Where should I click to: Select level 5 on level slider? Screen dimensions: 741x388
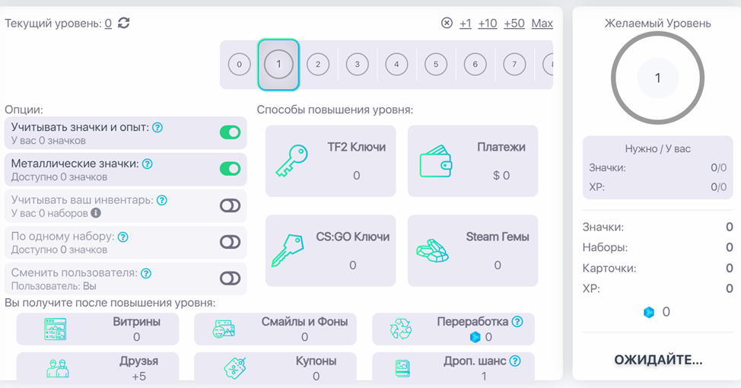click(x=436, y=65)
